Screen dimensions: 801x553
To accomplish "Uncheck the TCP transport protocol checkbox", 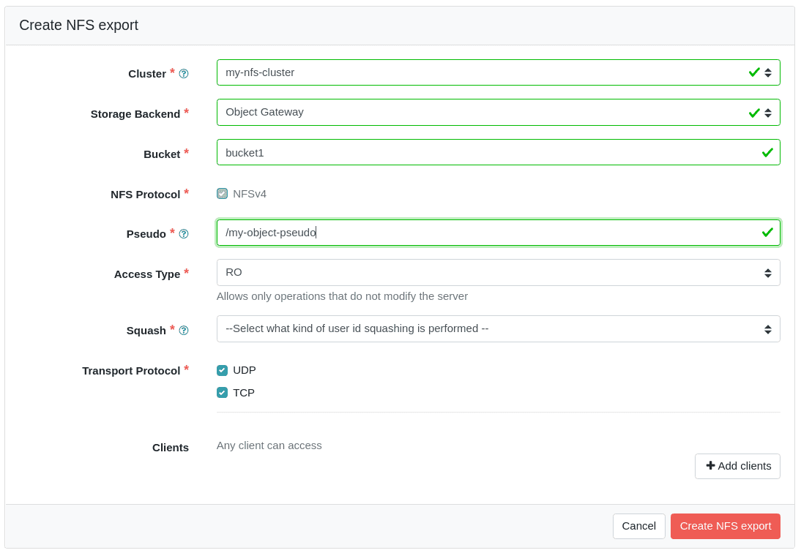I will (x=222, y=393).
